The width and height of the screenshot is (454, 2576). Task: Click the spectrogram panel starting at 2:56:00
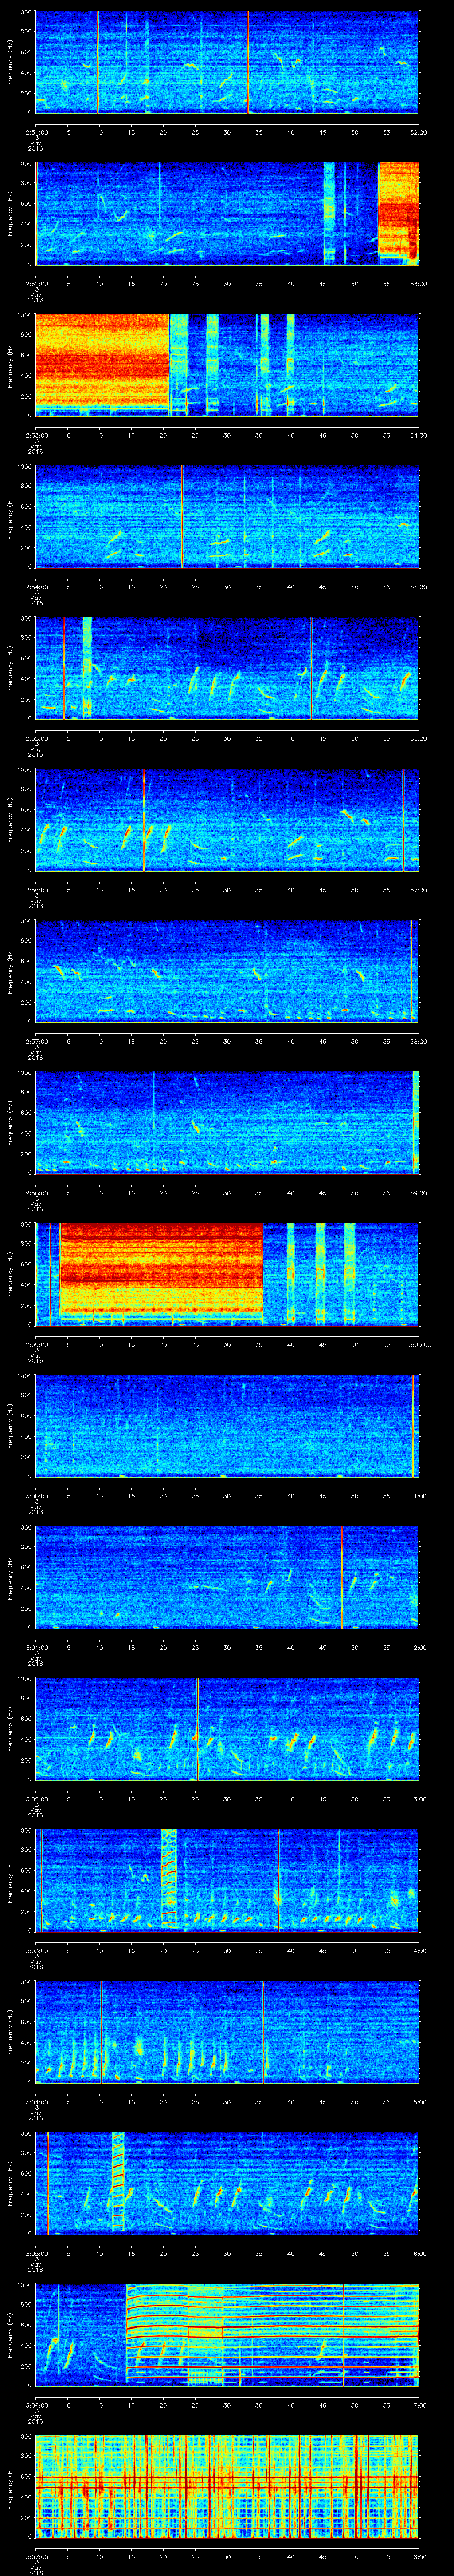click(227, 819)
